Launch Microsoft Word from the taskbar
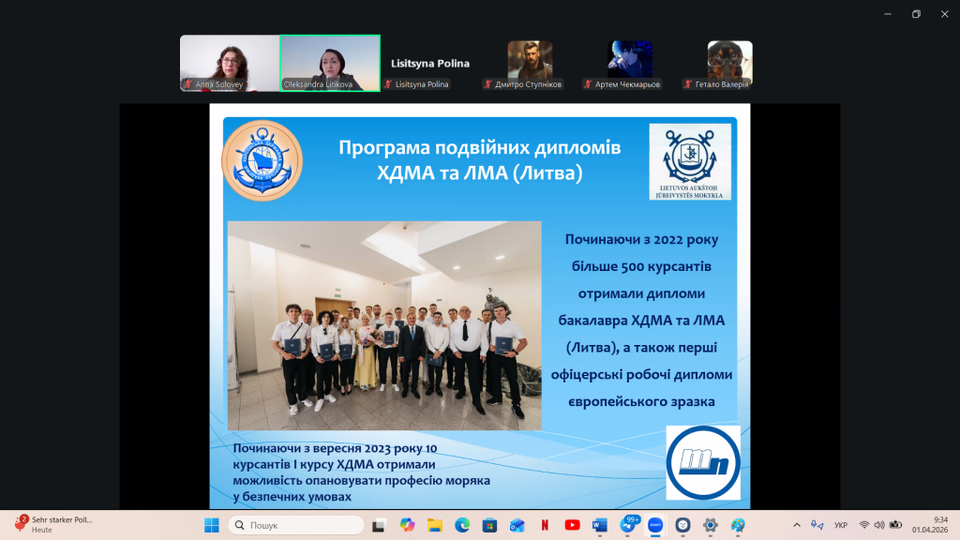960x540 pixels. click(600, 525)
